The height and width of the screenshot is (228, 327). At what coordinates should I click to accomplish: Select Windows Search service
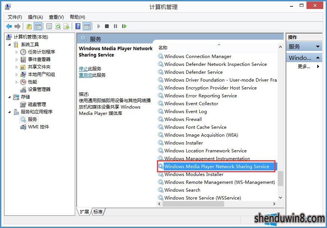click(182, 190)
